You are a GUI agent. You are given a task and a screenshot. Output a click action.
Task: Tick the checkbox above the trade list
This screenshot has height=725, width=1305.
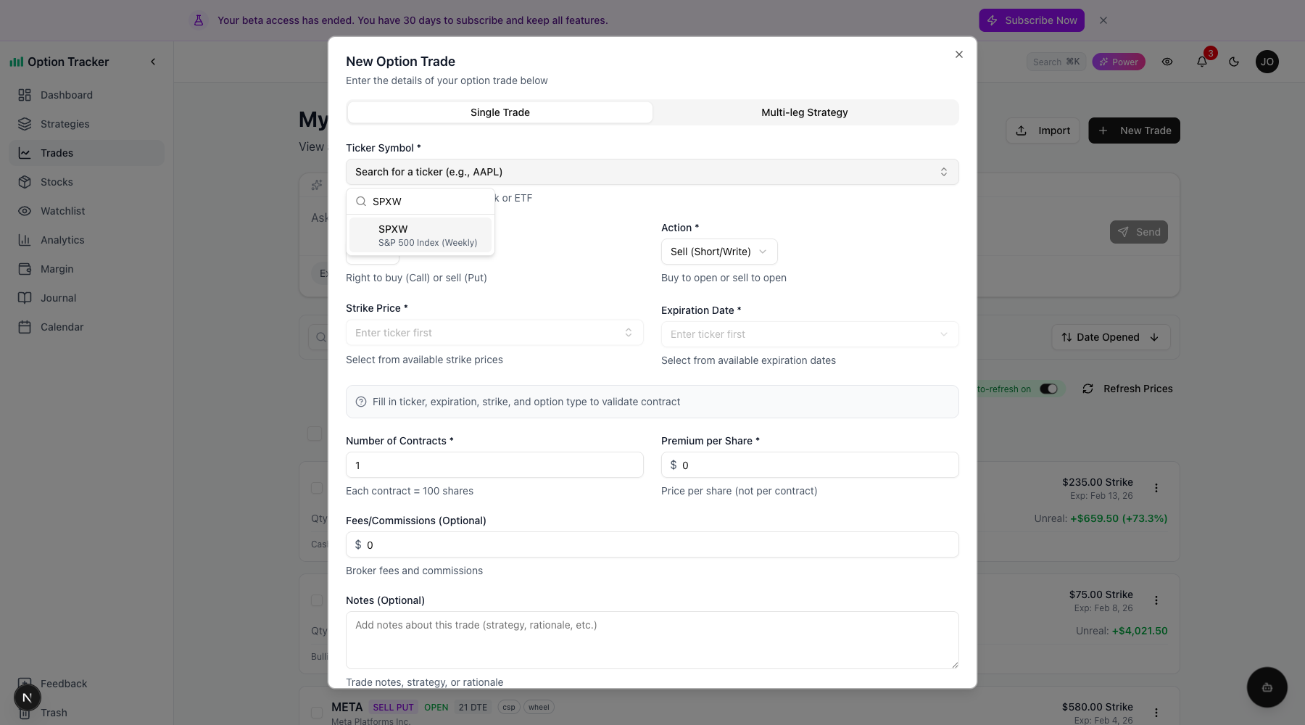click(315, 434)
